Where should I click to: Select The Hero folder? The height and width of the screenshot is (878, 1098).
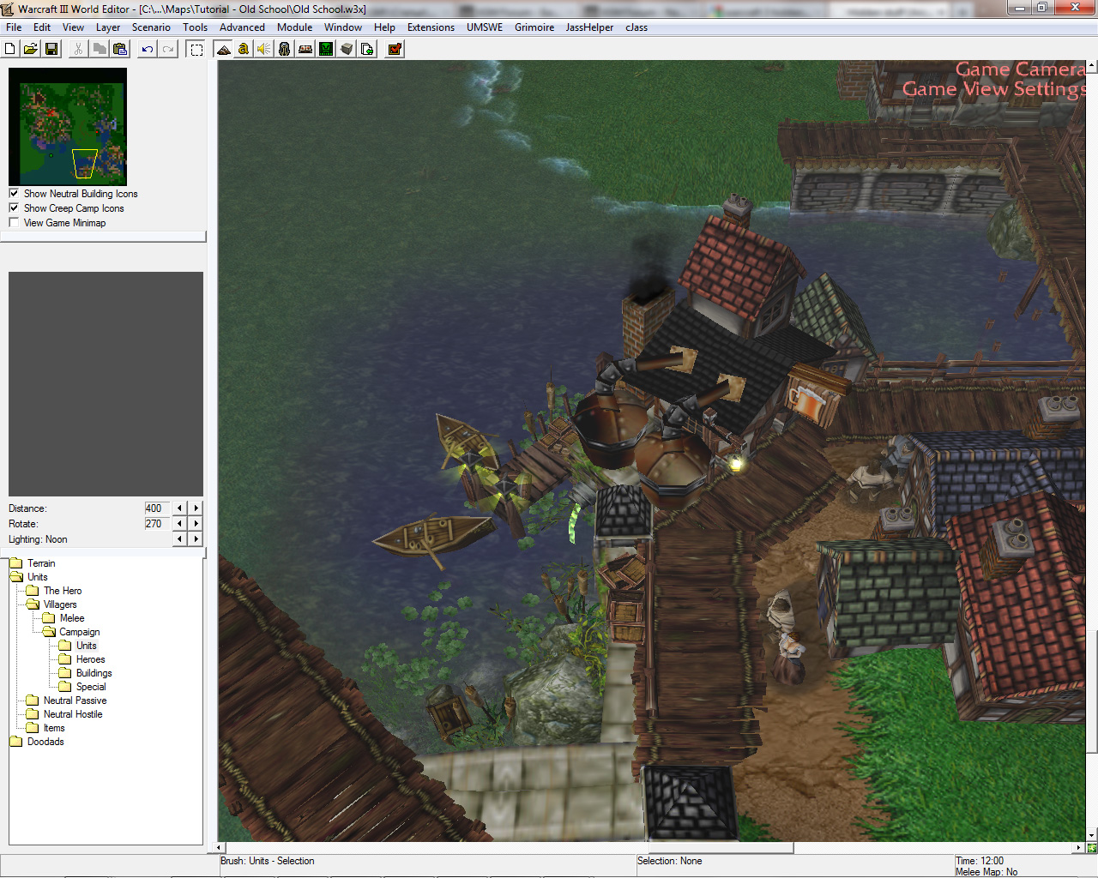point(63,591)
